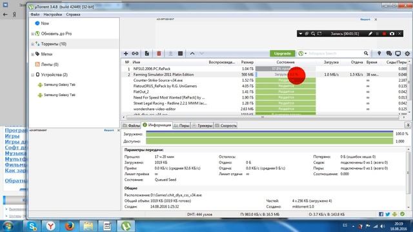The image size is (413, 232).
Task: Click the pencil icon in the recorder bar
Action: [x=370, y=34]
